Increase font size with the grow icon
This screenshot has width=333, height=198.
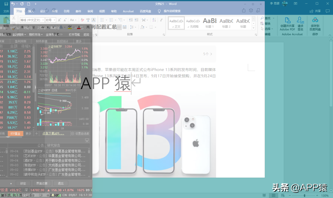(x=60, y=20)
